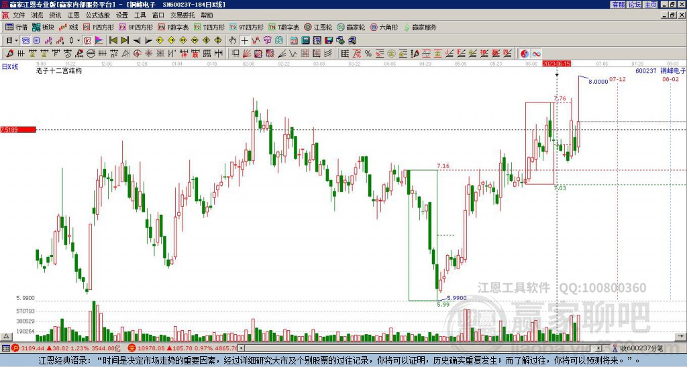Open the 工具 menu
Image resolution: width=687 pixels, height=367 pixels.
(x=140, y=15)
